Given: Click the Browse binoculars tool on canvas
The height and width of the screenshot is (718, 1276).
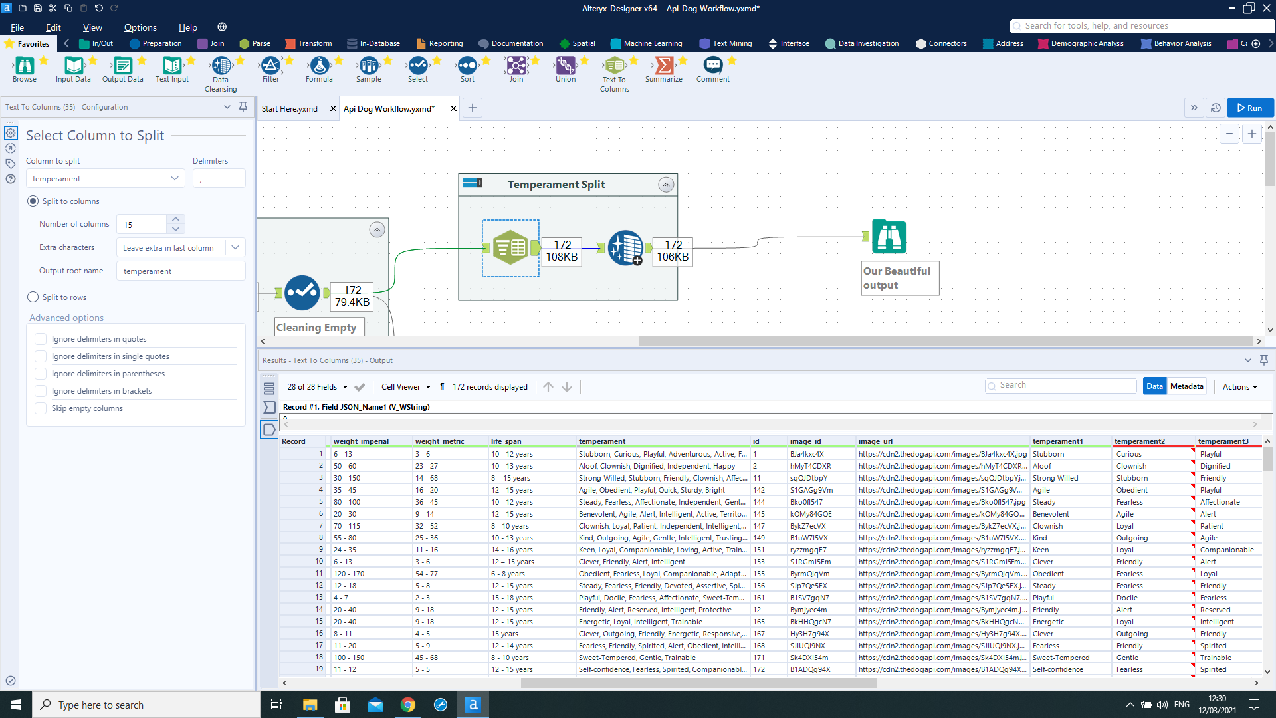Looking at the screenshot, I should [x=889, y=237].
